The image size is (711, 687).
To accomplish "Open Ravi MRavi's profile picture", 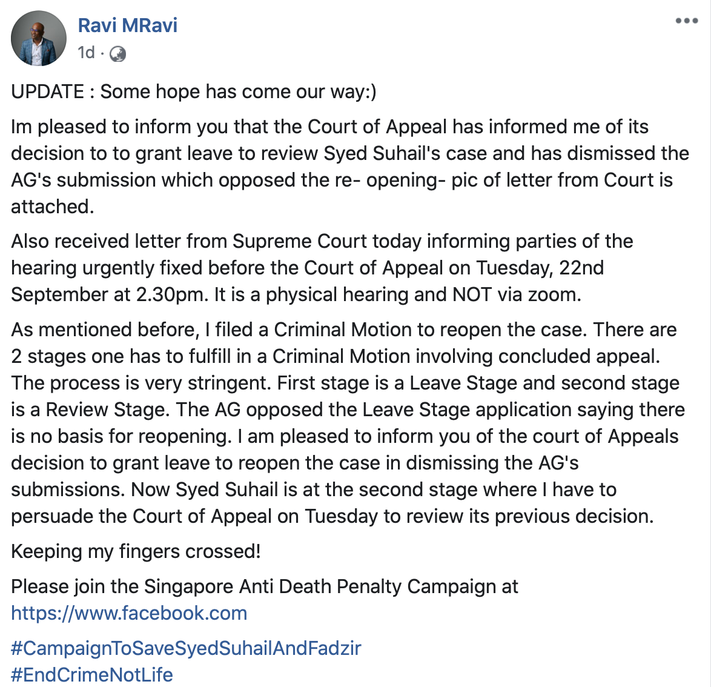I will coord(39,39).
